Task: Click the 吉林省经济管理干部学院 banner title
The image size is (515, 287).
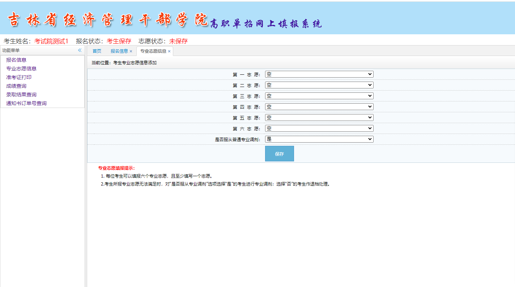Action: coord(108,19)
